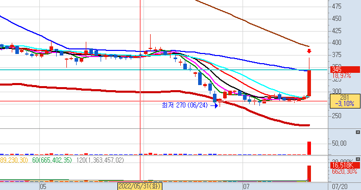Close the middle indicator panel with its x button
This screenshot has width=361, height=190.
tap(358, 132)
